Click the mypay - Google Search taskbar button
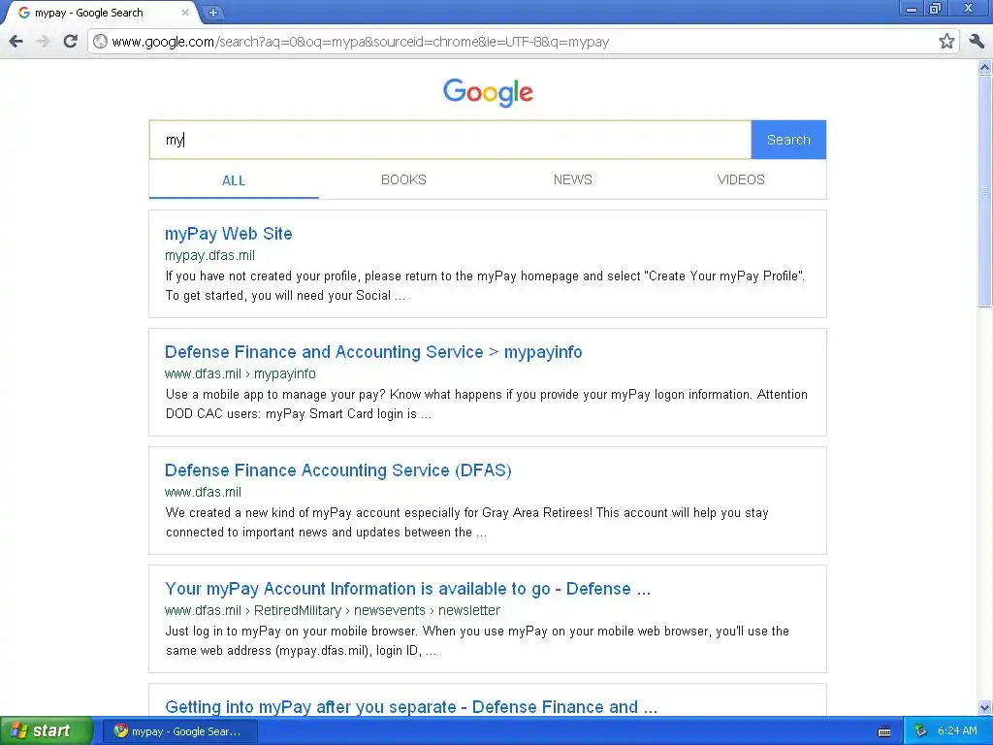993x745 pixels. pos(180,731)
